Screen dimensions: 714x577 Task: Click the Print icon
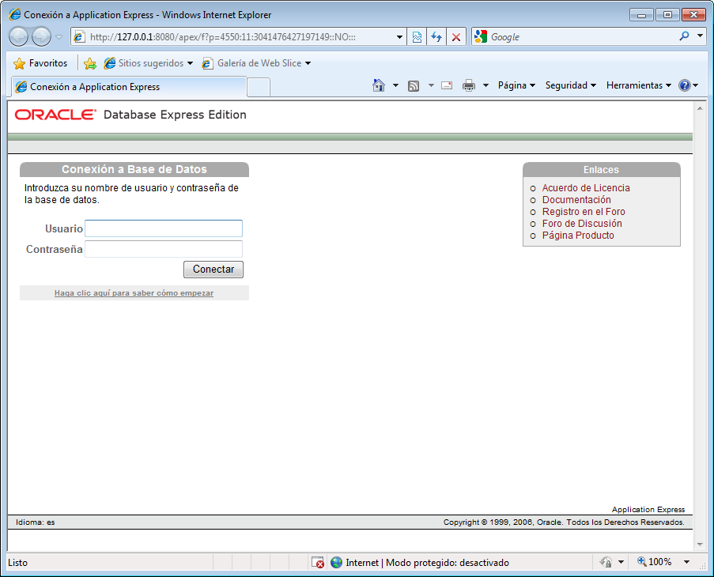pyautogui.click(x=469, y=85)
